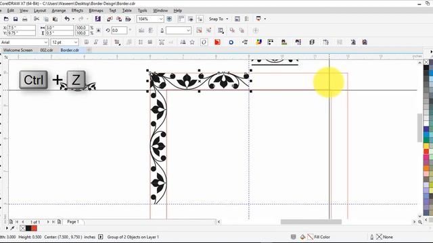Image resolution: width=433 pixels, height=243 pixels.
Task: Toggle Bold text formatting
Action: pos(87,42)
